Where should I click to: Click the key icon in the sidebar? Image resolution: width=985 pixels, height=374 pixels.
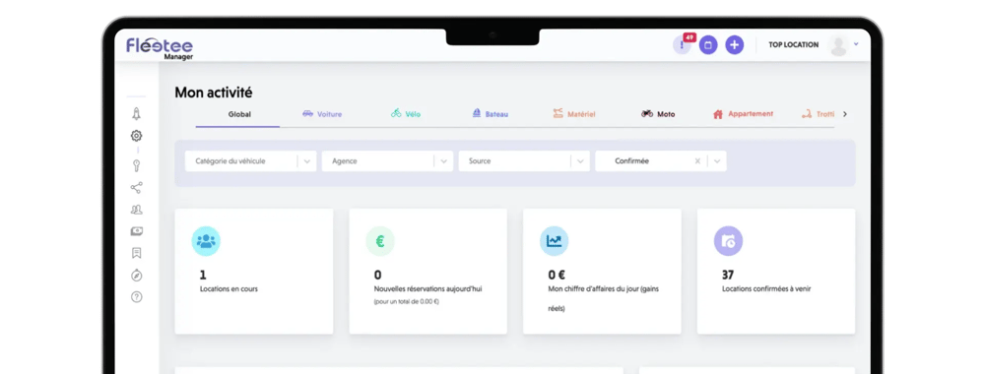(136, 165)
